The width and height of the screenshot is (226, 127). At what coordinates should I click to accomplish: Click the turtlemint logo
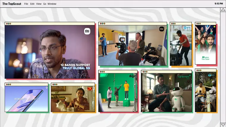[x=184, y=77]
